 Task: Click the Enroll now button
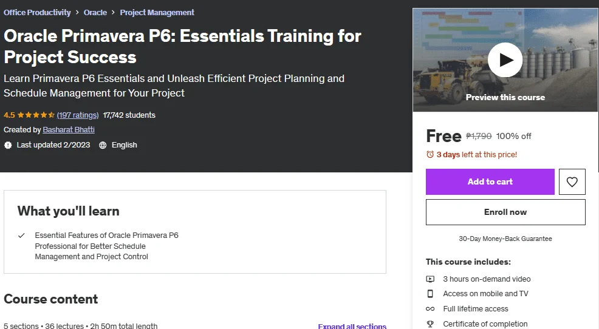click(x=505, y=212)
